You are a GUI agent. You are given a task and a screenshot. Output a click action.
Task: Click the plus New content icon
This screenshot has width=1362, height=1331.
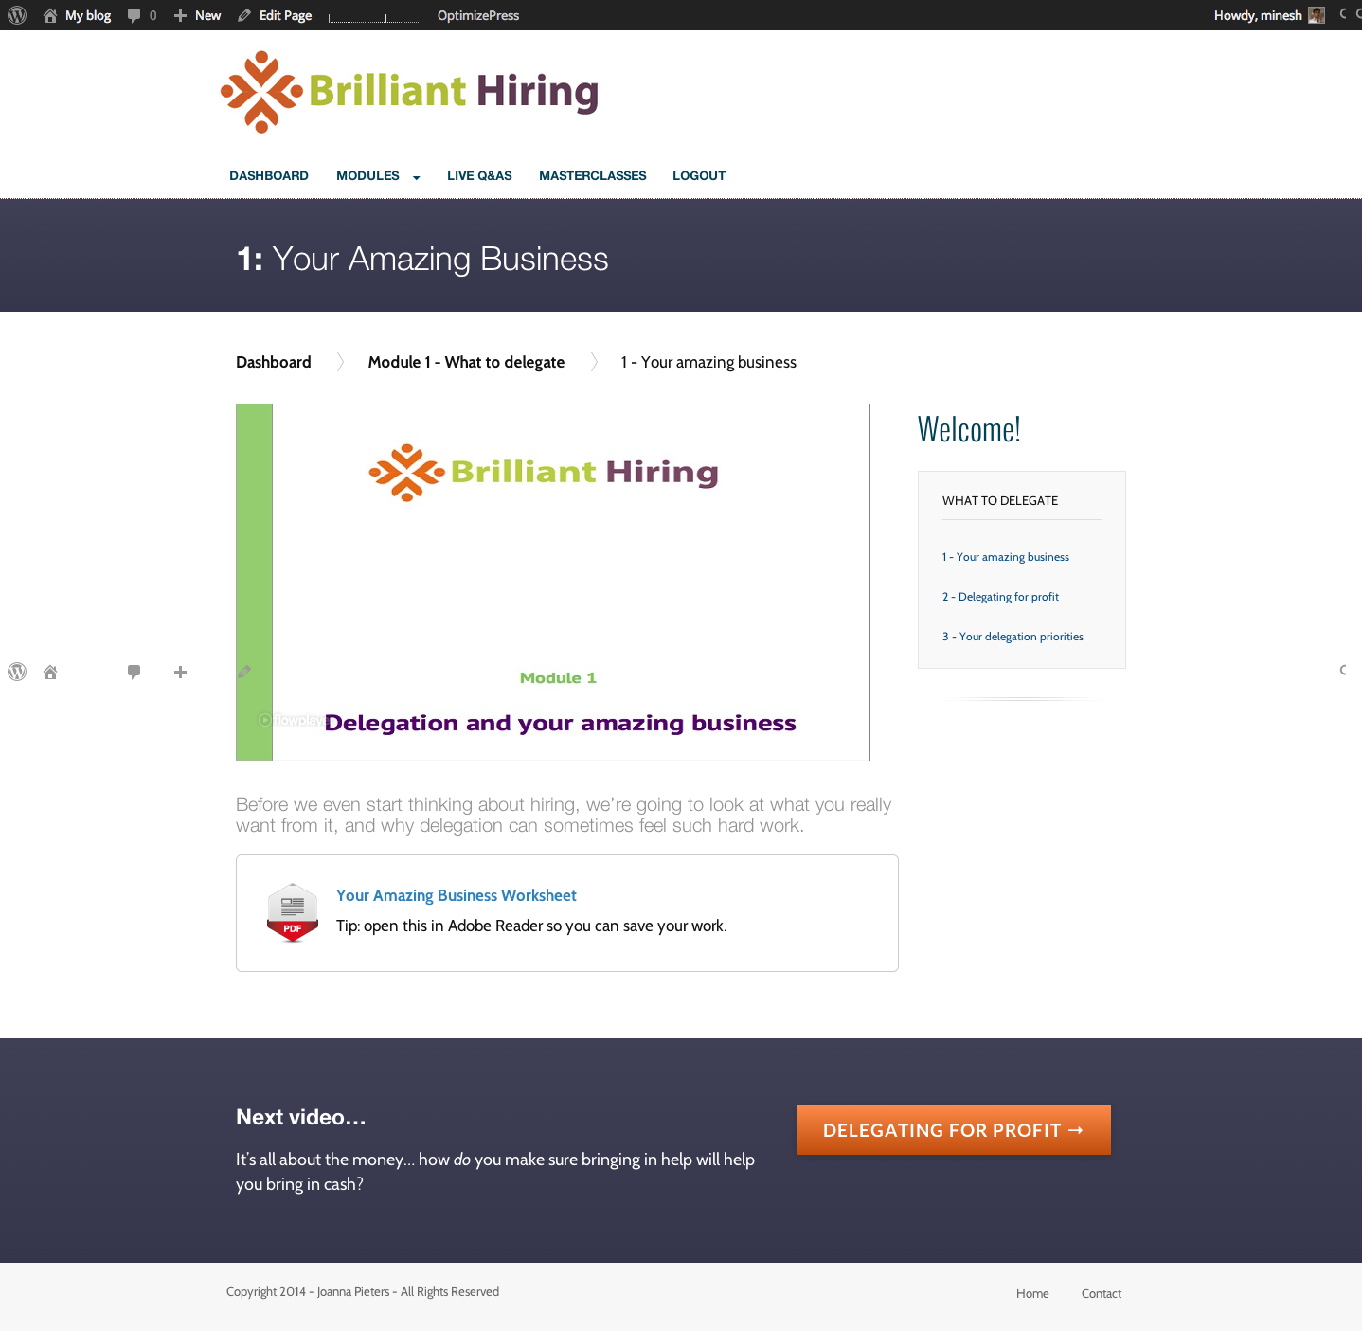click(x=180, y=15)
